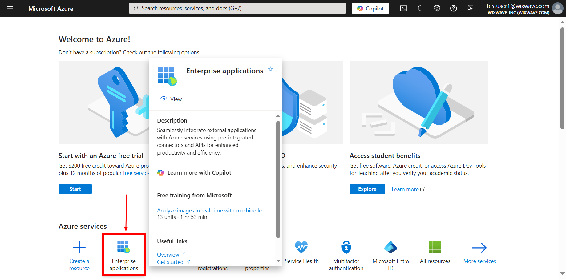Open the account avatar menu
The width and height of the screenshot is (566, 279).
557,8
